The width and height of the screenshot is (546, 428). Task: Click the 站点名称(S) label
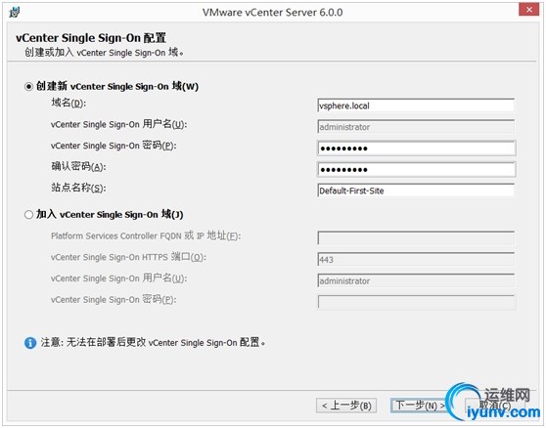78,188
